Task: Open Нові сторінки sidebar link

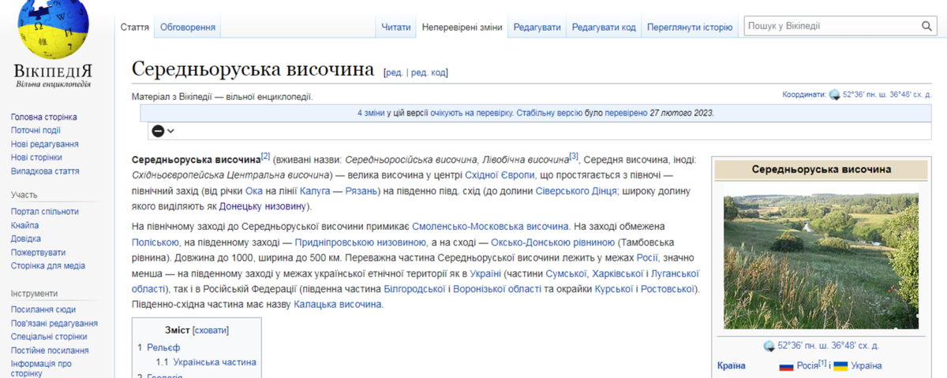Action: [x=36, y=157]
